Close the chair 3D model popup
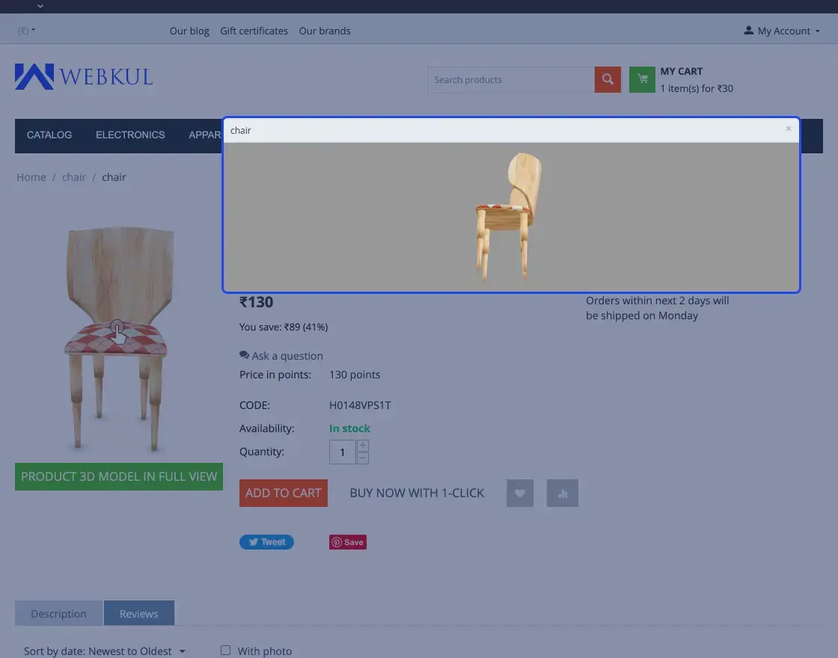The height and width of the screenshot is (658, 838). (x=788, y=129)
